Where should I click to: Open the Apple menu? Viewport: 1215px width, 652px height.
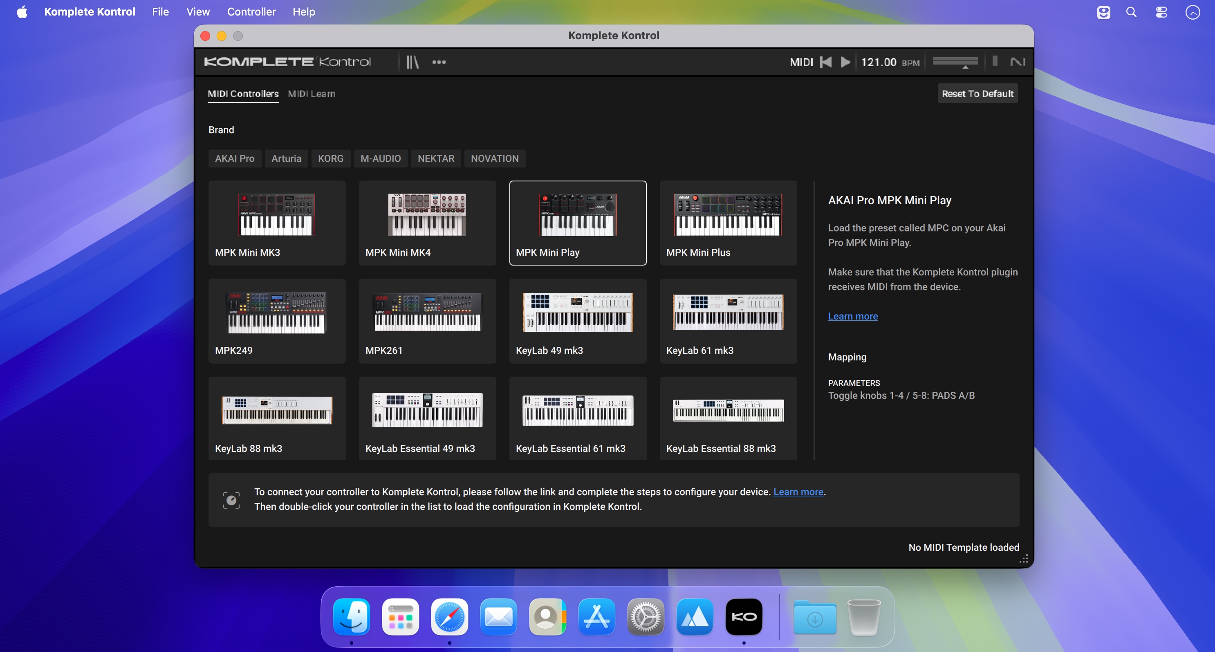[x=22, y=12]
